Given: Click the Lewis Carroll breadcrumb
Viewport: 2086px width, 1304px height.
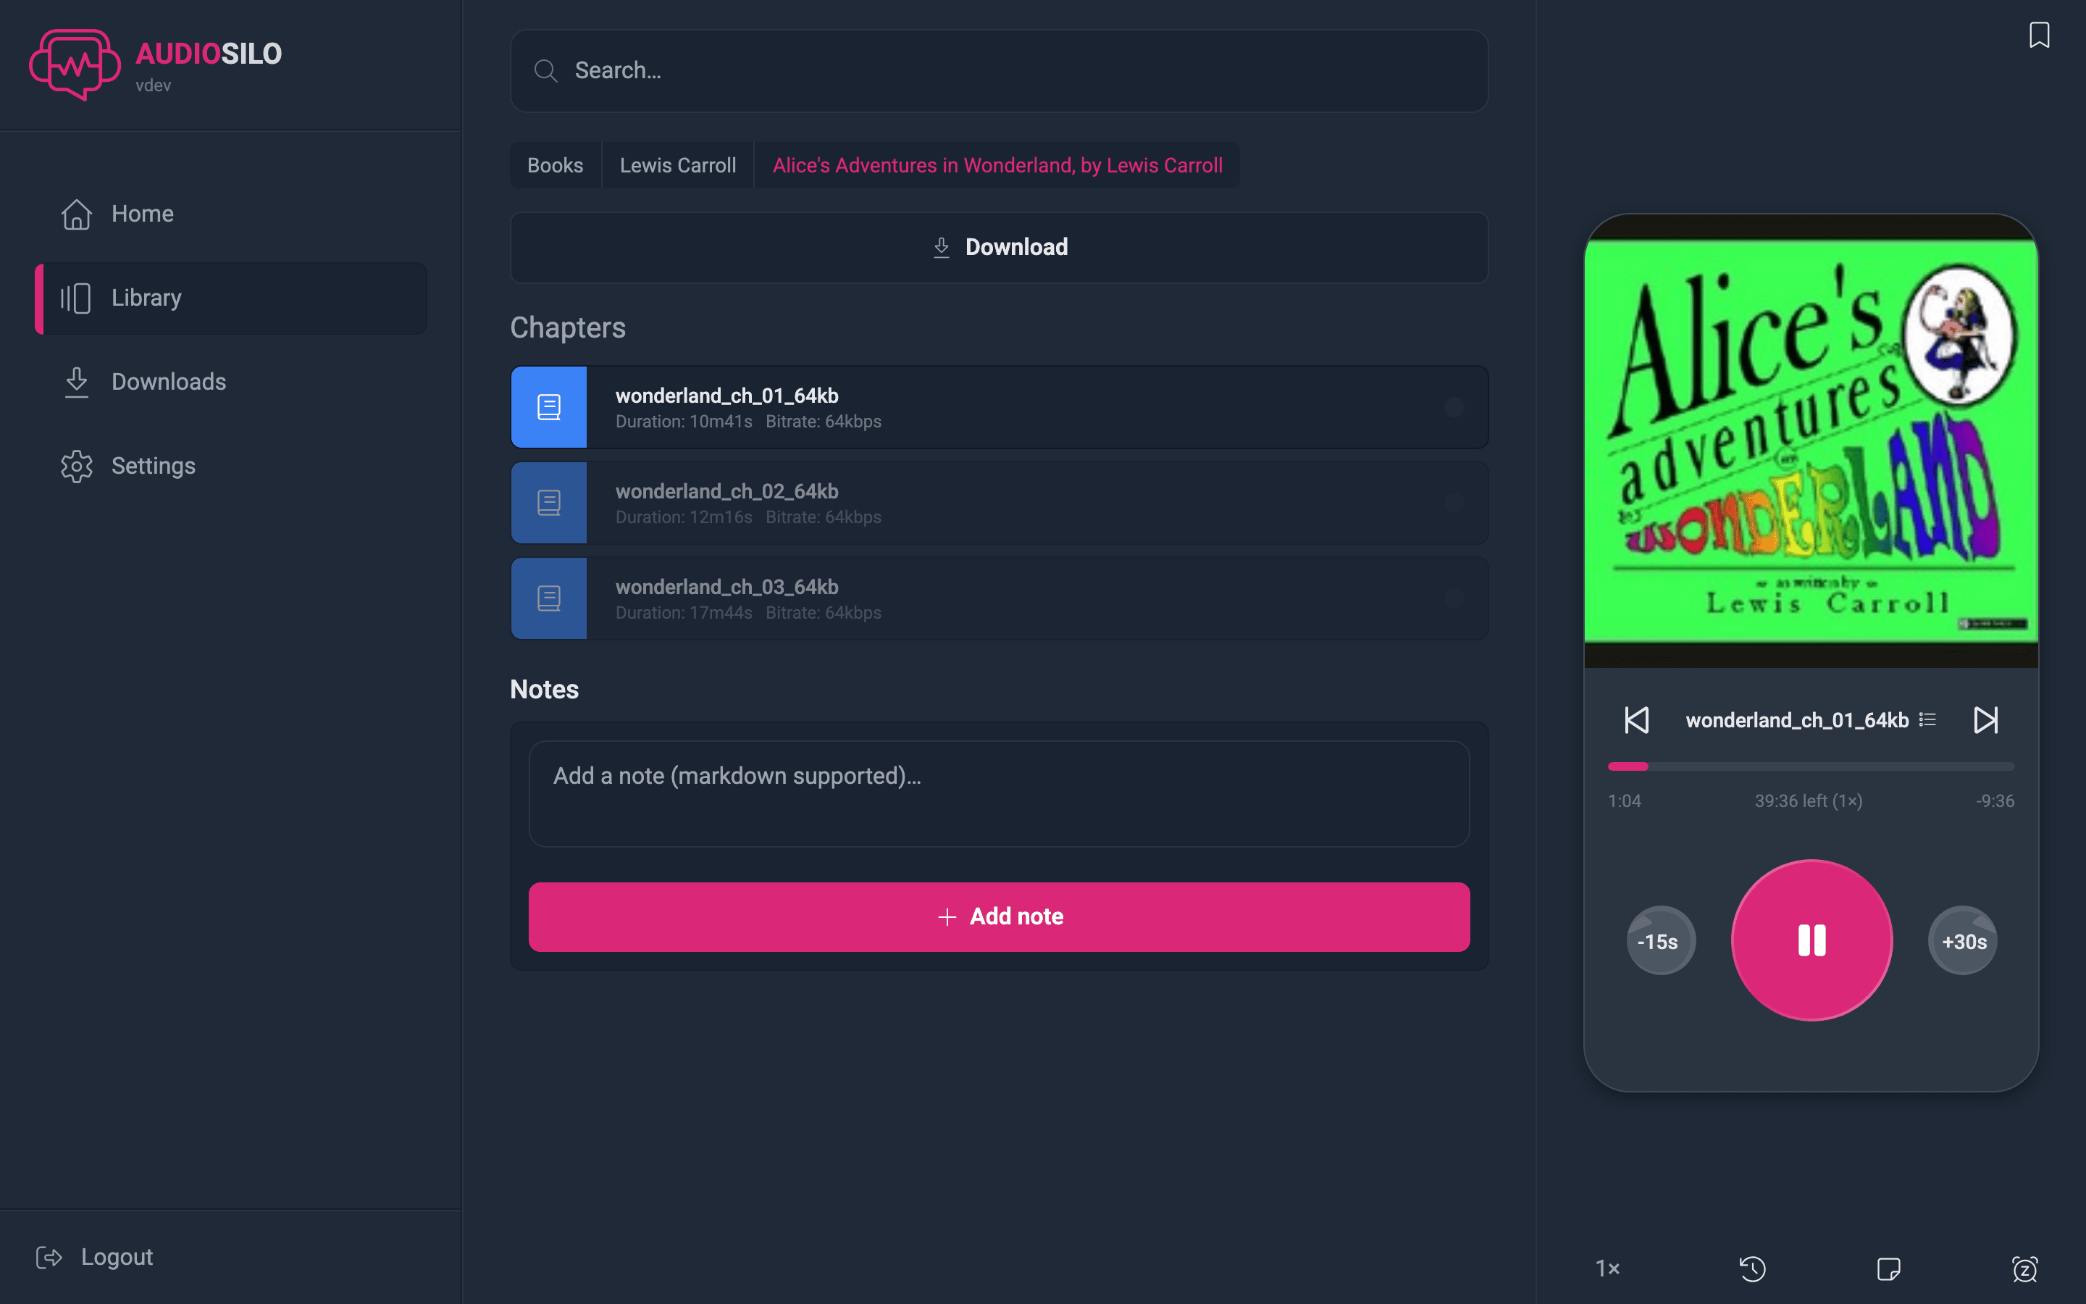Looking at the screenshot, I should pos(677,166).
